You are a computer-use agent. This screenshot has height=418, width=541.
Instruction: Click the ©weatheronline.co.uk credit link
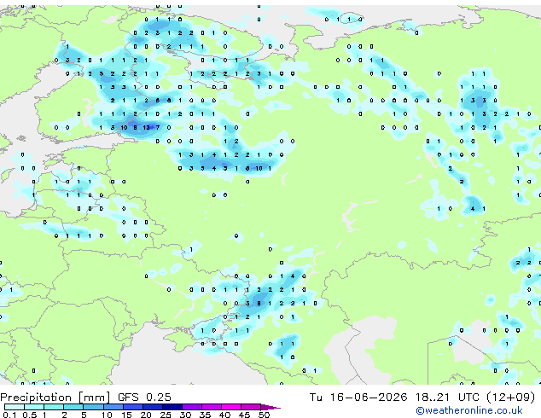[x=469, y=410]
